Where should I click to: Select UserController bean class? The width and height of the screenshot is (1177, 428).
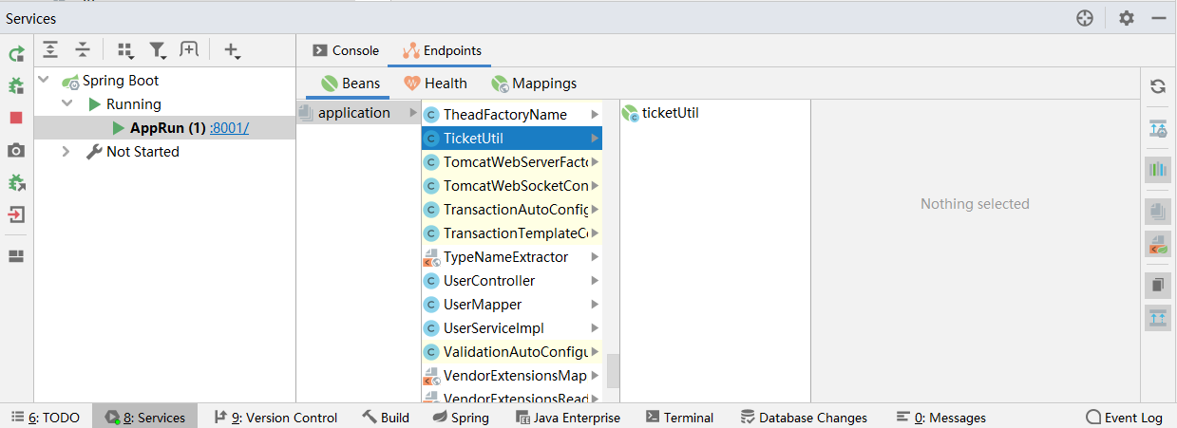click(511, 281)
